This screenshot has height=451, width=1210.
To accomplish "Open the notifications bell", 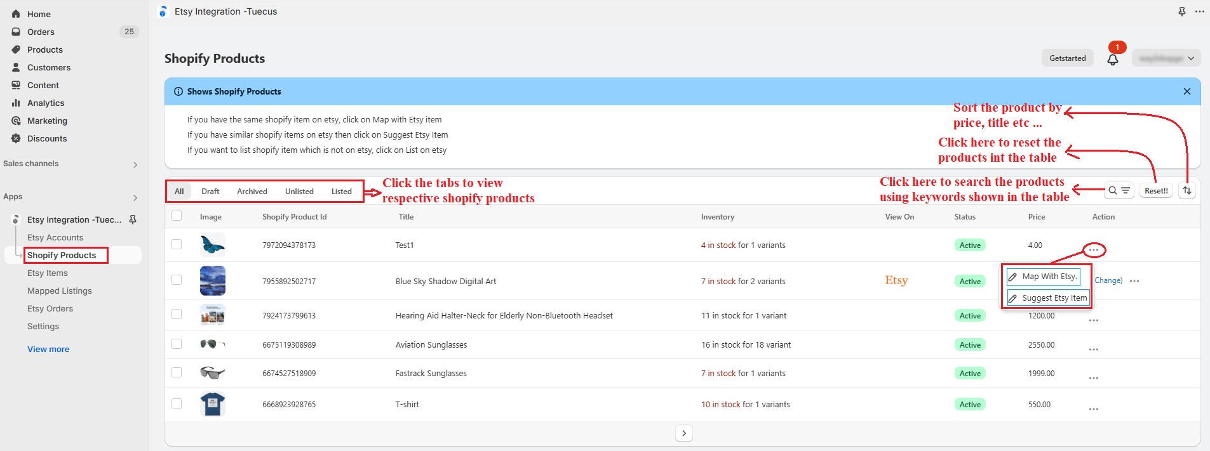I will click(1113, 60).
